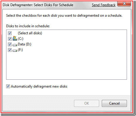Click the Disks to include in schedule label
Image resolution: width=136 pixels, height=116 pixels.
(28, 26)
